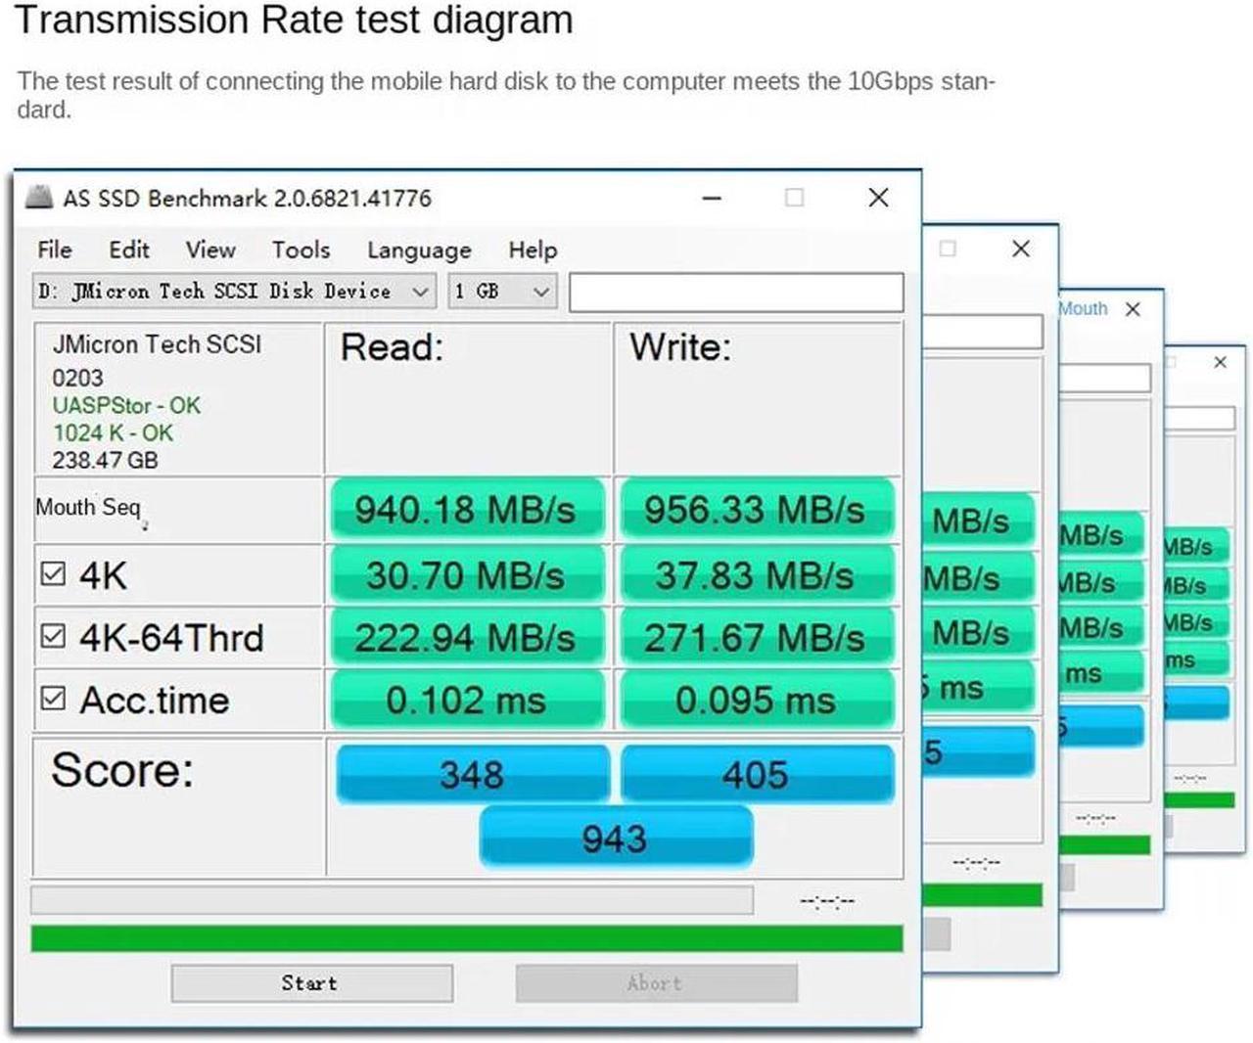The width and height of the screenshot is (1253, 1043).
Task: Uncheck the 4K test checkbox
Action: tap(54, 573)
